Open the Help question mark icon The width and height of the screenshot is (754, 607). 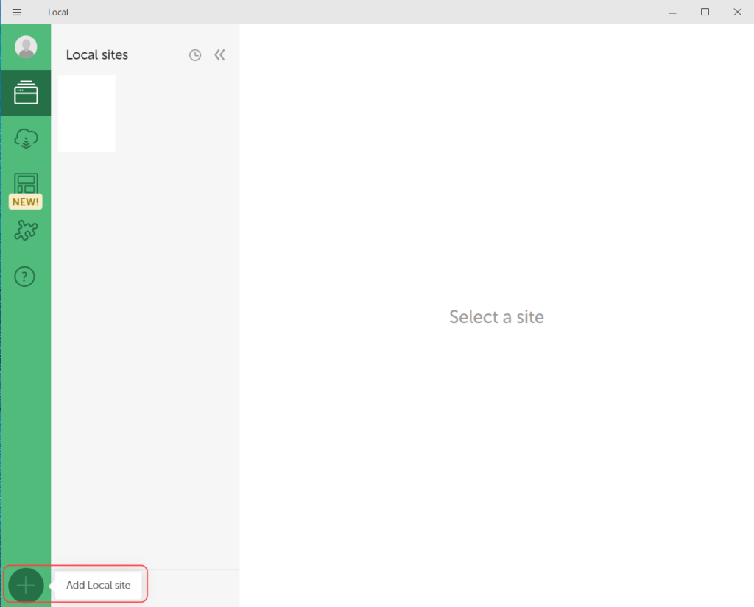(x=26, y=277)
